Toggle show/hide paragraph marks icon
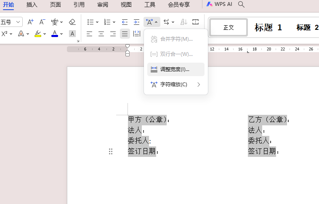 coord(195,22)
